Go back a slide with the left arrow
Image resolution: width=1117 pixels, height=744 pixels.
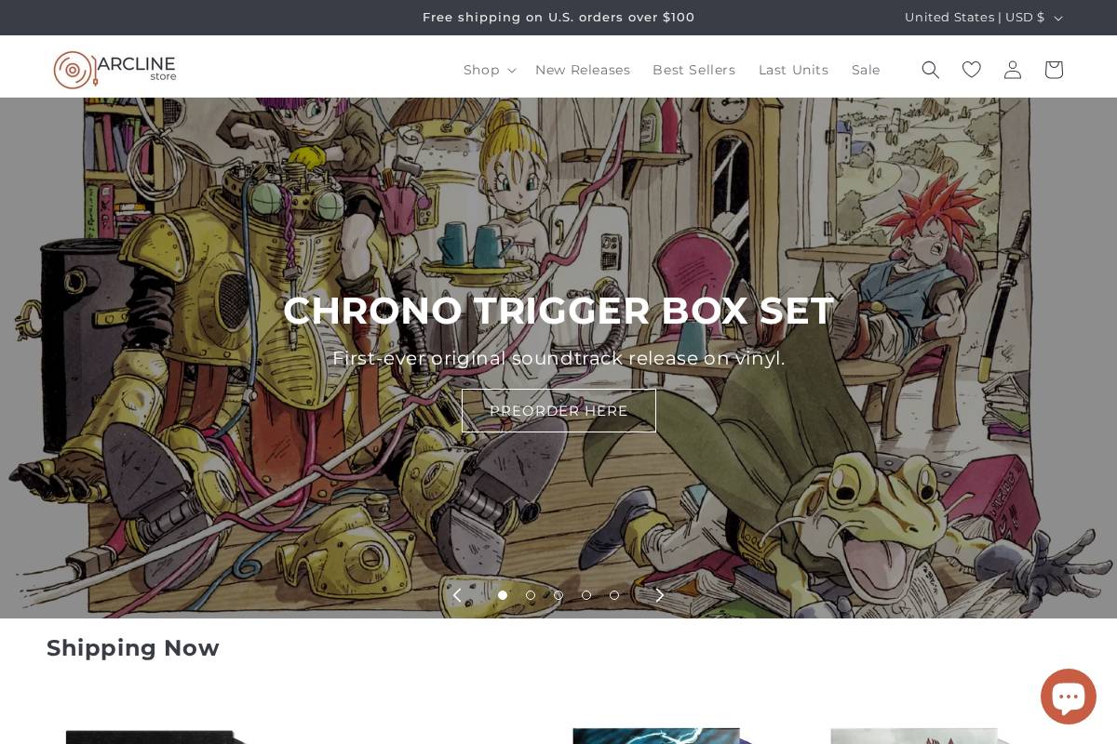pos(457,595)
